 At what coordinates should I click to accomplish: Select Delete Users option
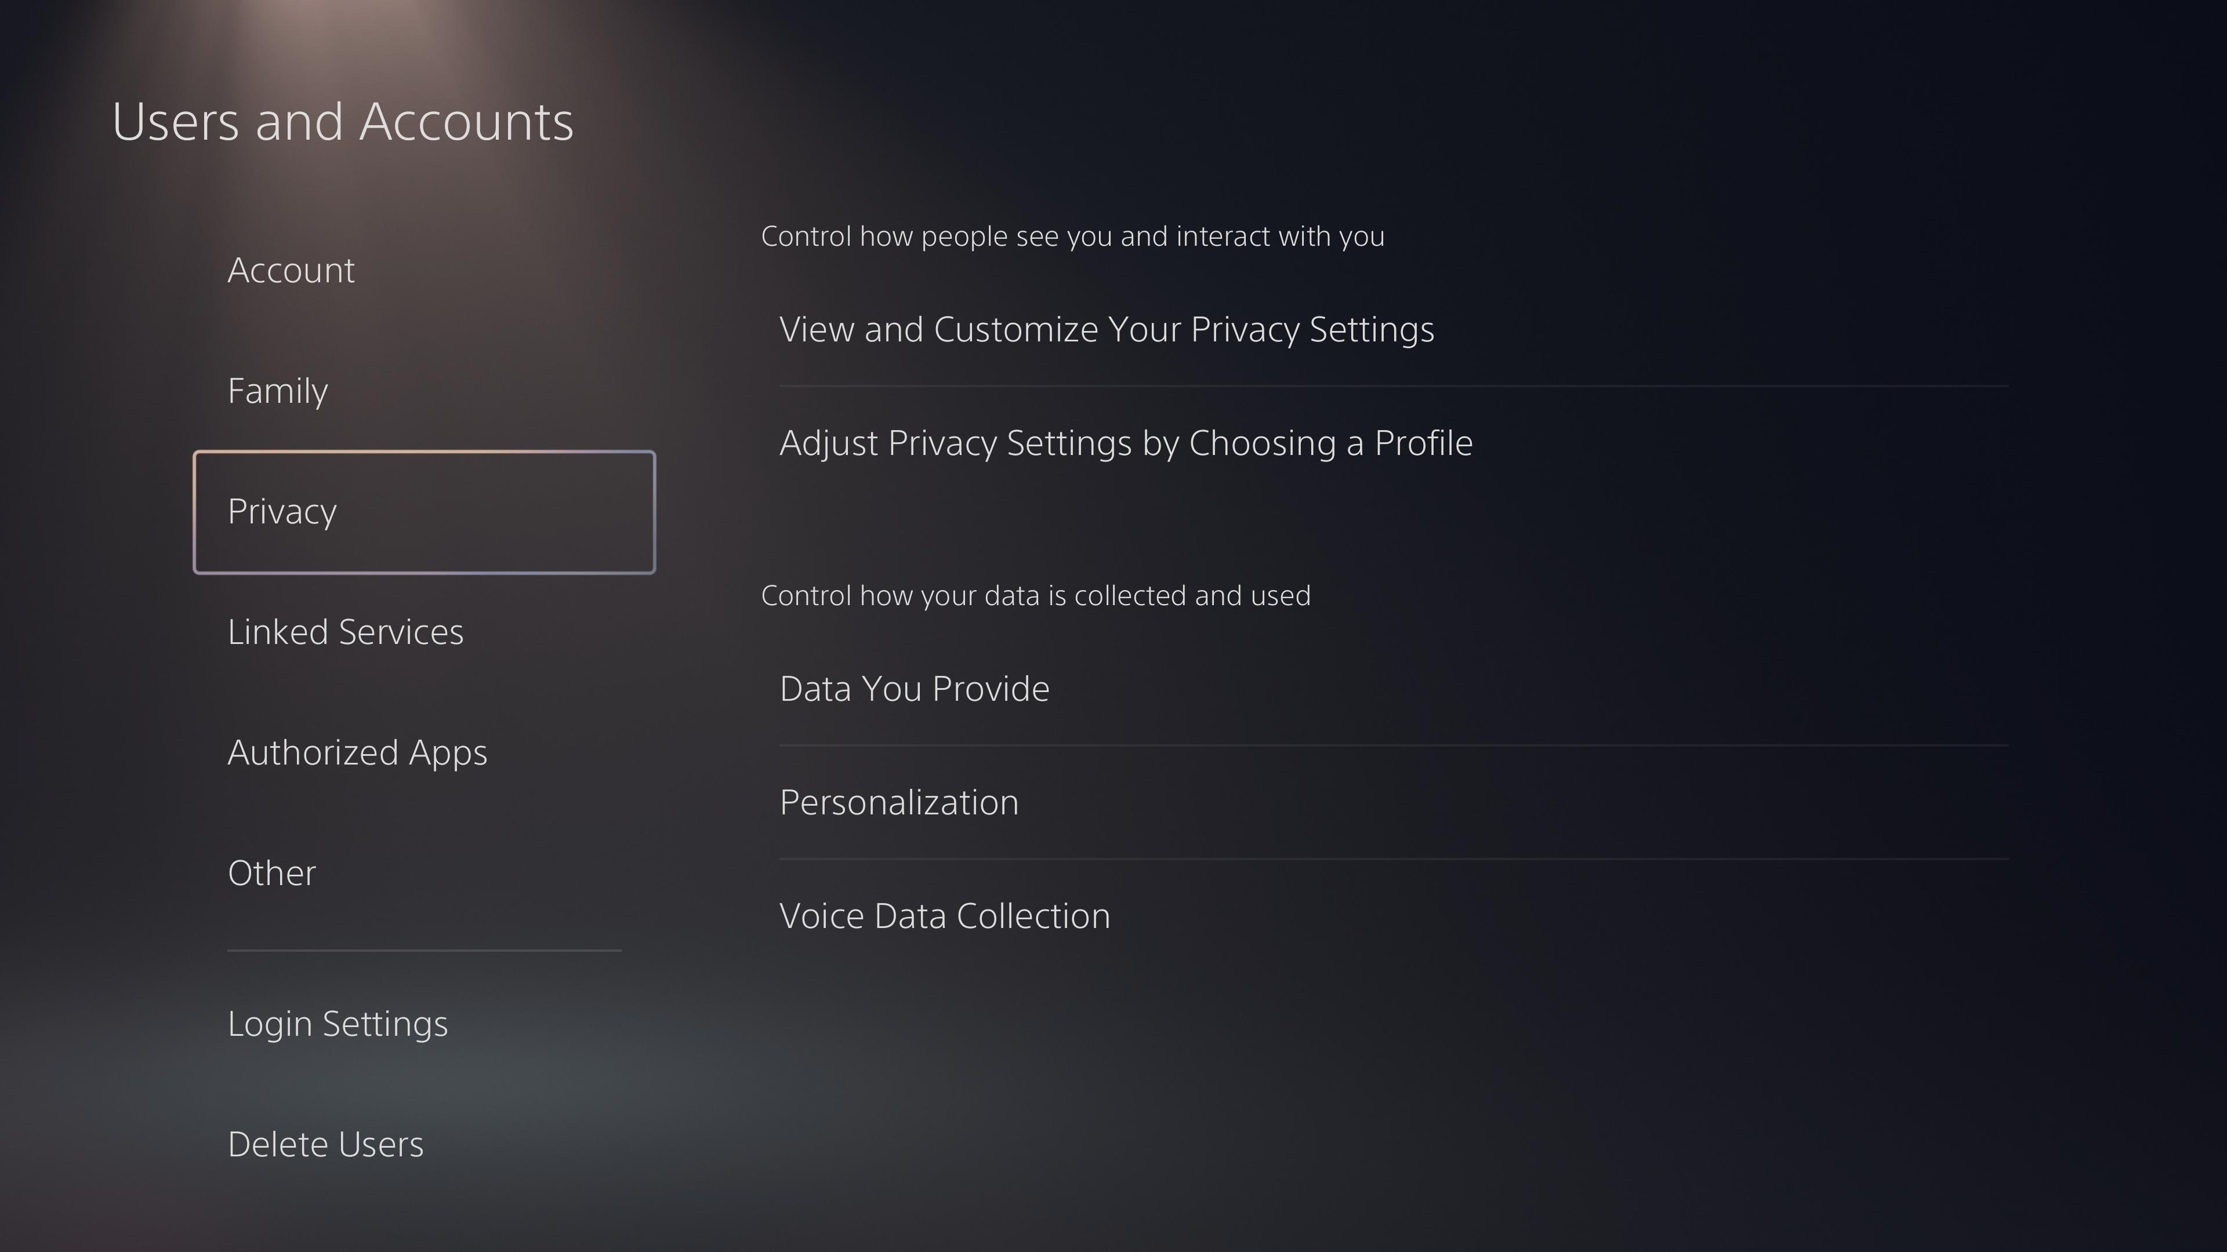click(325, 1144)
